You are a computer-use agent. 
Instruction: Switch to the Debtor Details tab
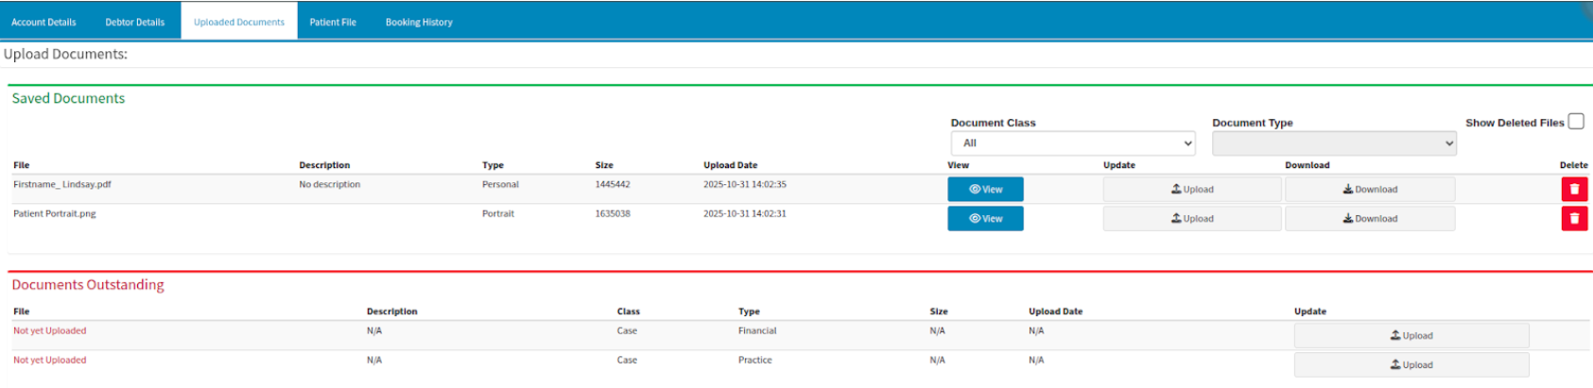(135, 22)
